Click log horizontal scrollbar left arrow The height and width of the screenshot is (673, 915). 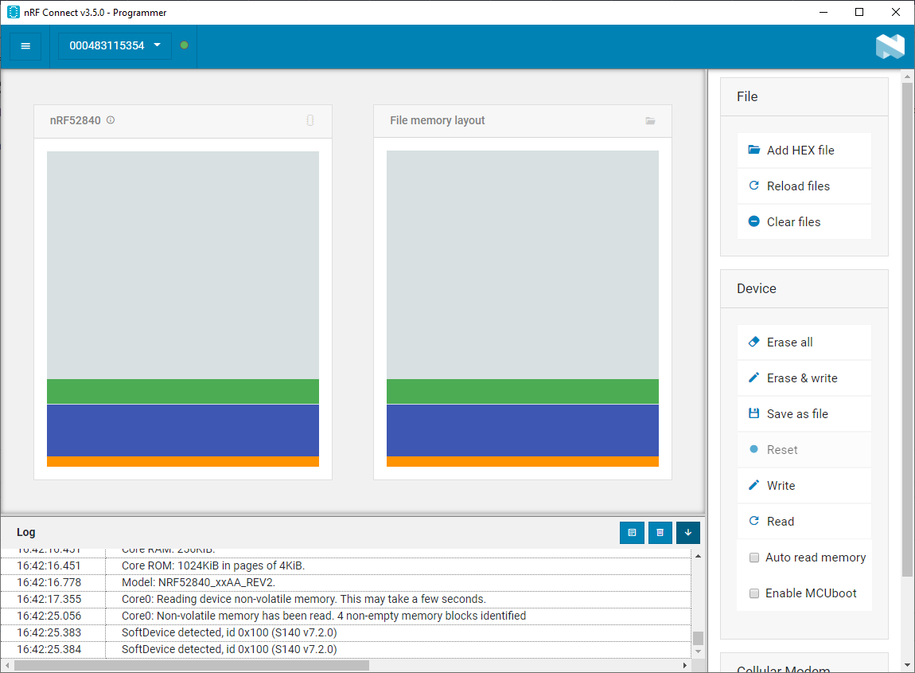(7, 665)
